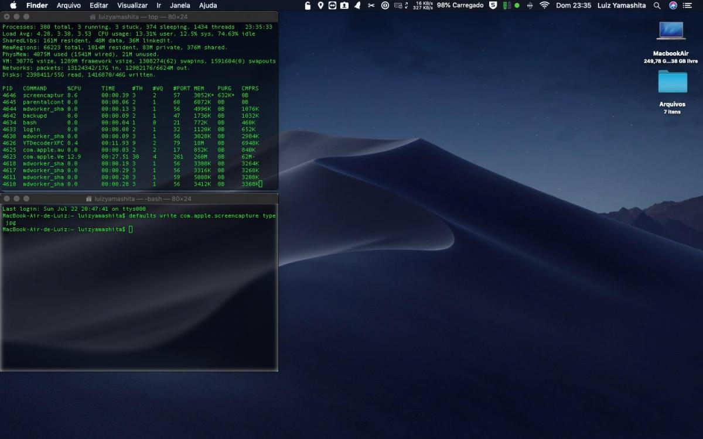Zoom the top terminal window
The width and height of the screenshot is (703, 439).
[x=27, y=18]
